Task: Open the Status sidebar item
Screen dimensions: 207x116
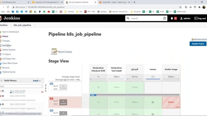Action: tap(5, 36)
